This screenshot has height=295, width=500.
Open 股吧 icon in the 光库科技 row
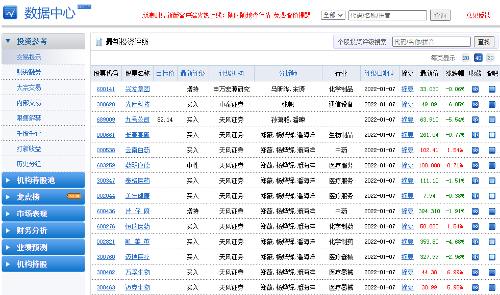492,105
